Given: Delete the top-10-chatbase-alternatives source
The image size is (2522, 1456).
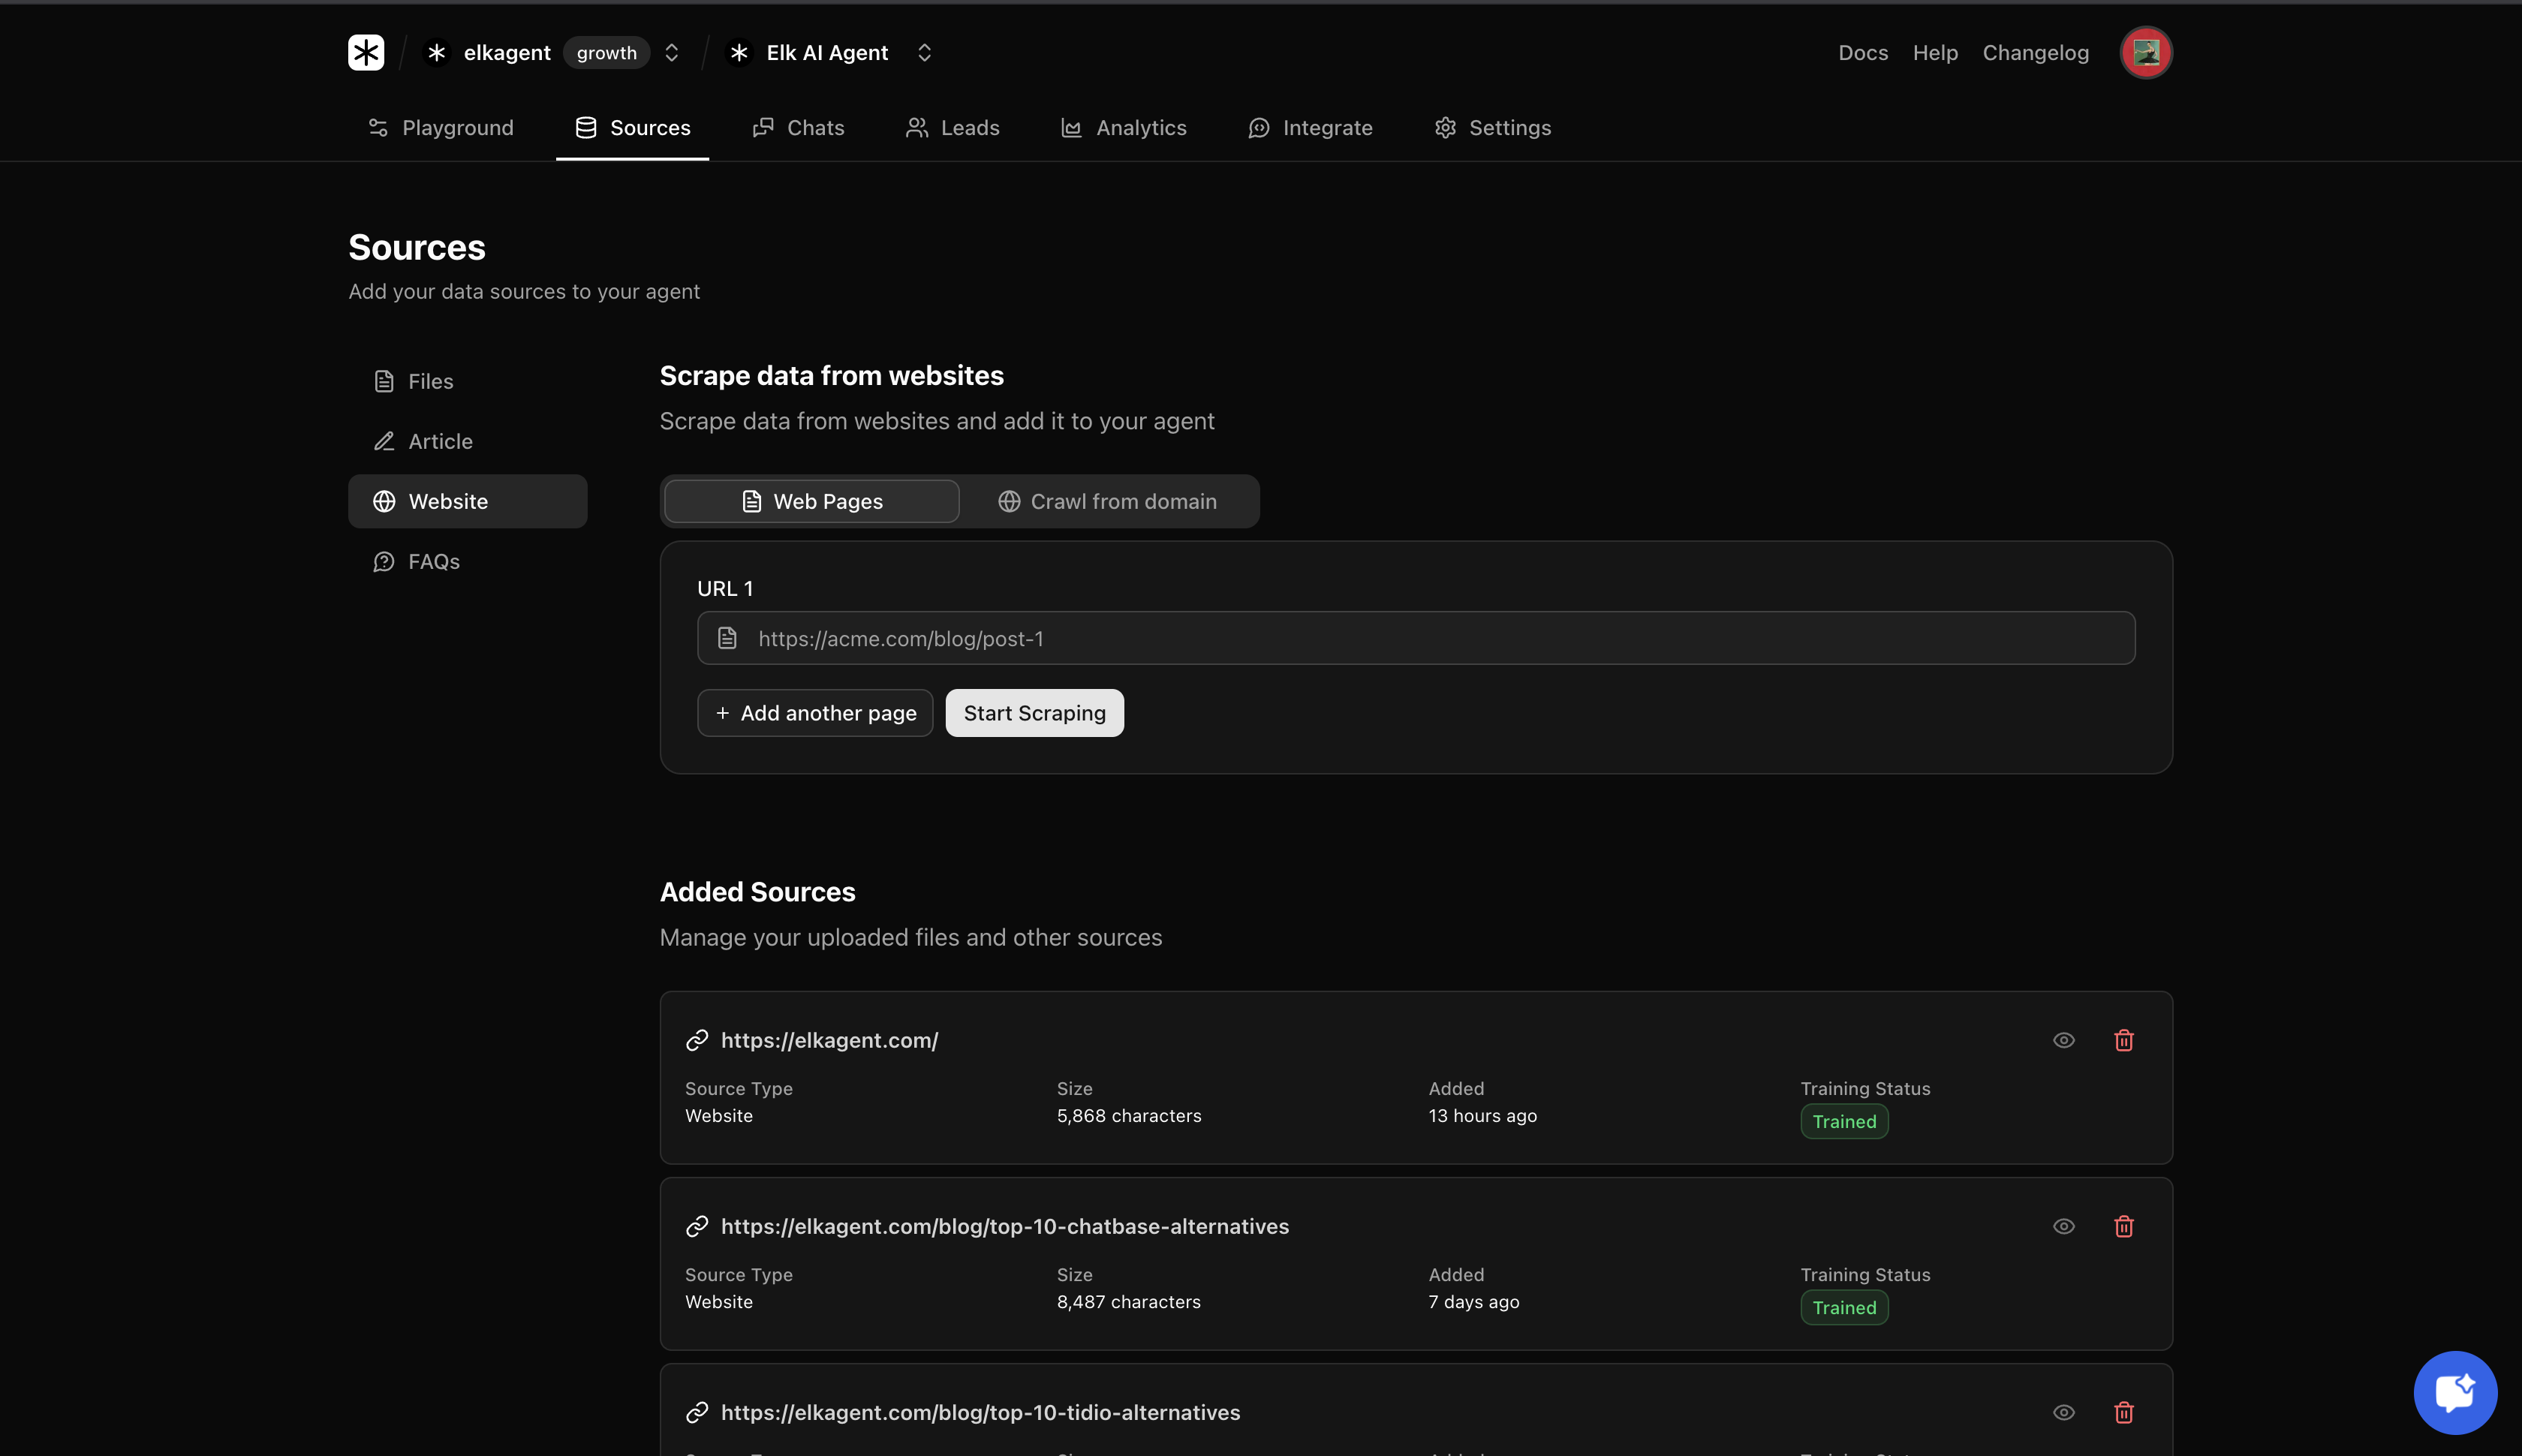Looking at the screenshot, I should 2124,1226.
